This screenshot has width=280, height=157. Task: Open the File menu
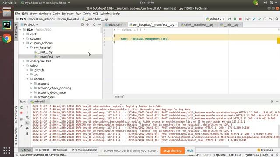[17, 14]
